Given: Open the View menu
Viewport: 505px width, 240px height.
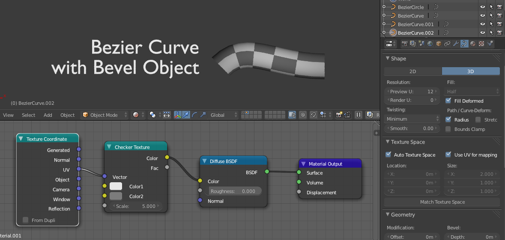Looking at the screenshot, I should point(8,115).
